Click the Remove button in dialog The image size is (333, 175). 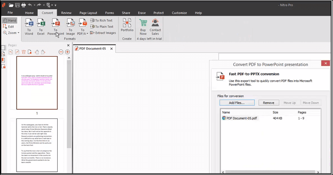click(269, 103)
